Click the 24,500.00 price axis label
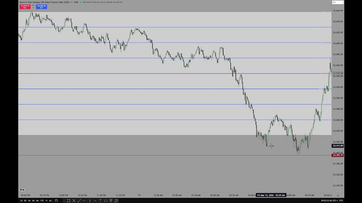This screenshot has width=362, height=203. click(338, 98)
